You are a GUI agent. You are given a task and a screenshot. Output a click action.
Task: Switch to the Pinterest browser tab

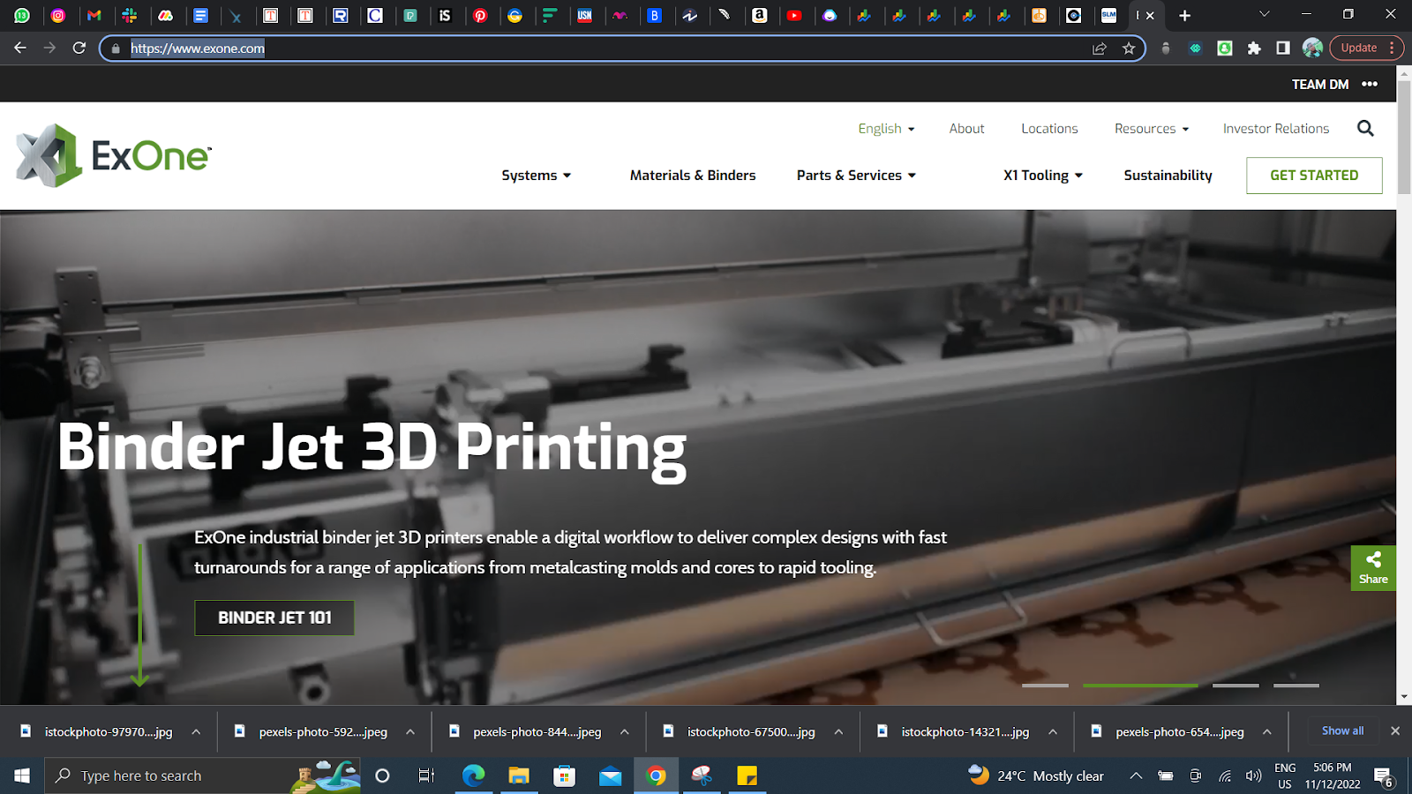tap(480, 15)
